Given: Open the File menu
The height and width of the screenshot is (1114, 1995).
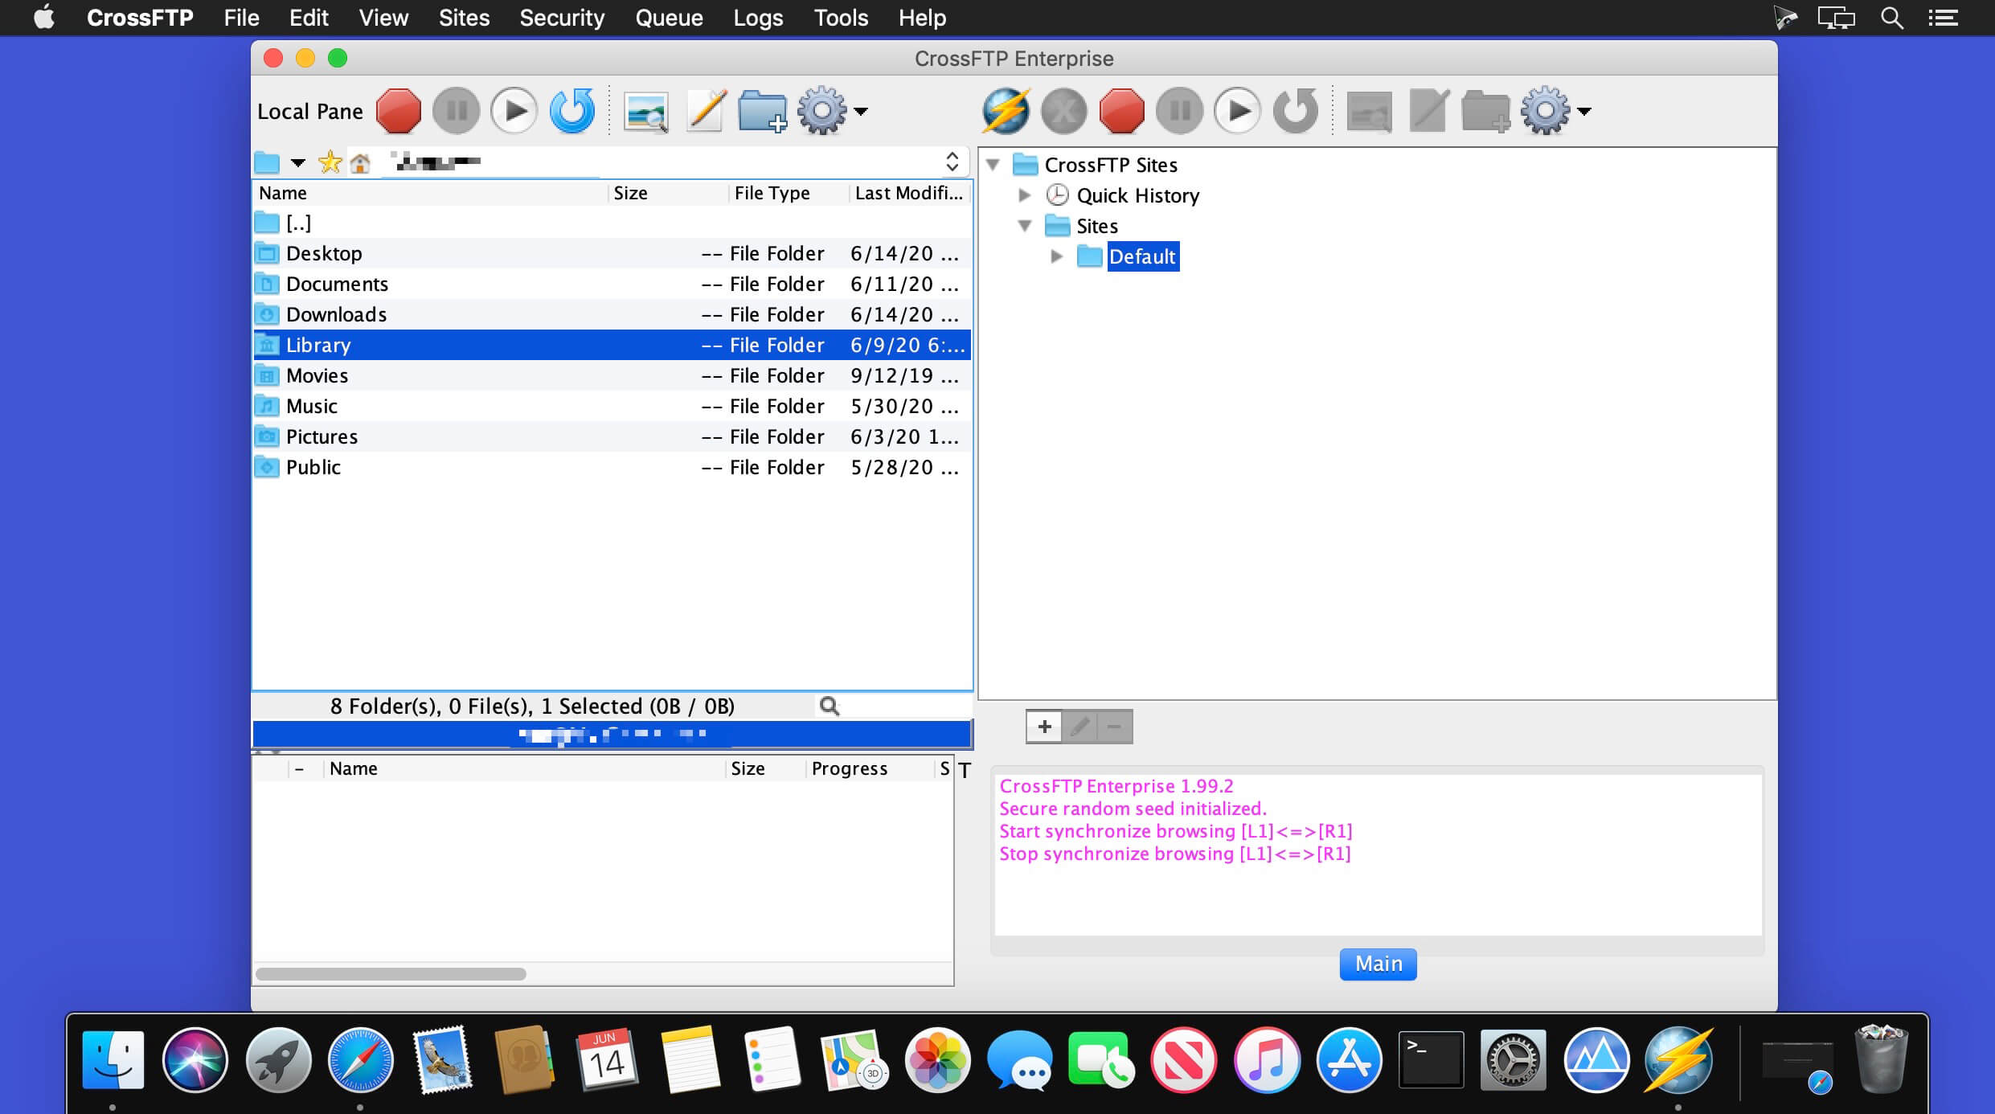Looking at the screenshot, I should (x=241, y=18).
